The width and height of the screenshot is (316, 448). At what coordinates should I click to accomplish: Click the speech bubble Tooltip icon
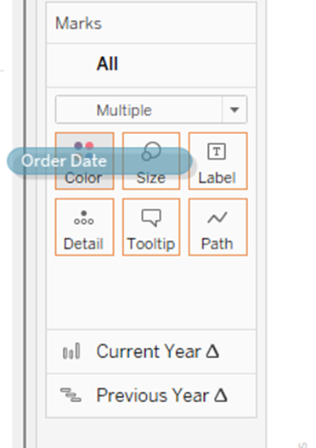point(151,218)
